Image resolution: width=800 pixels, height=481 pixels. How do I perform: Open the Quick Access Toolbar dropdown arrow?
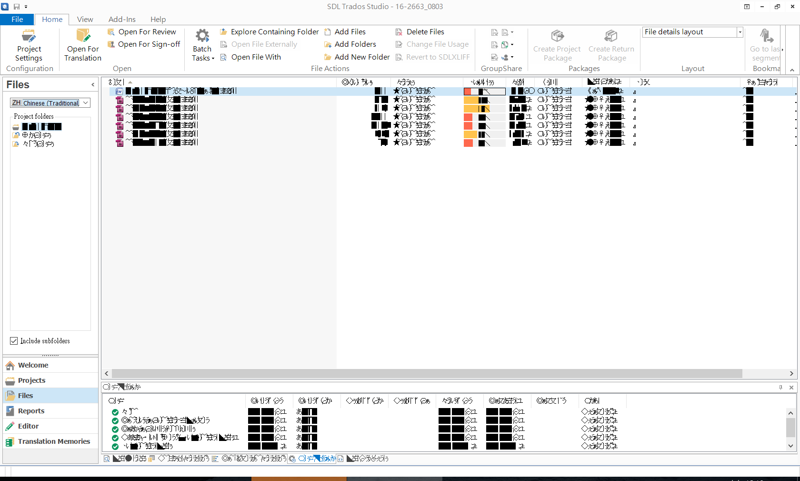[26, 7]
